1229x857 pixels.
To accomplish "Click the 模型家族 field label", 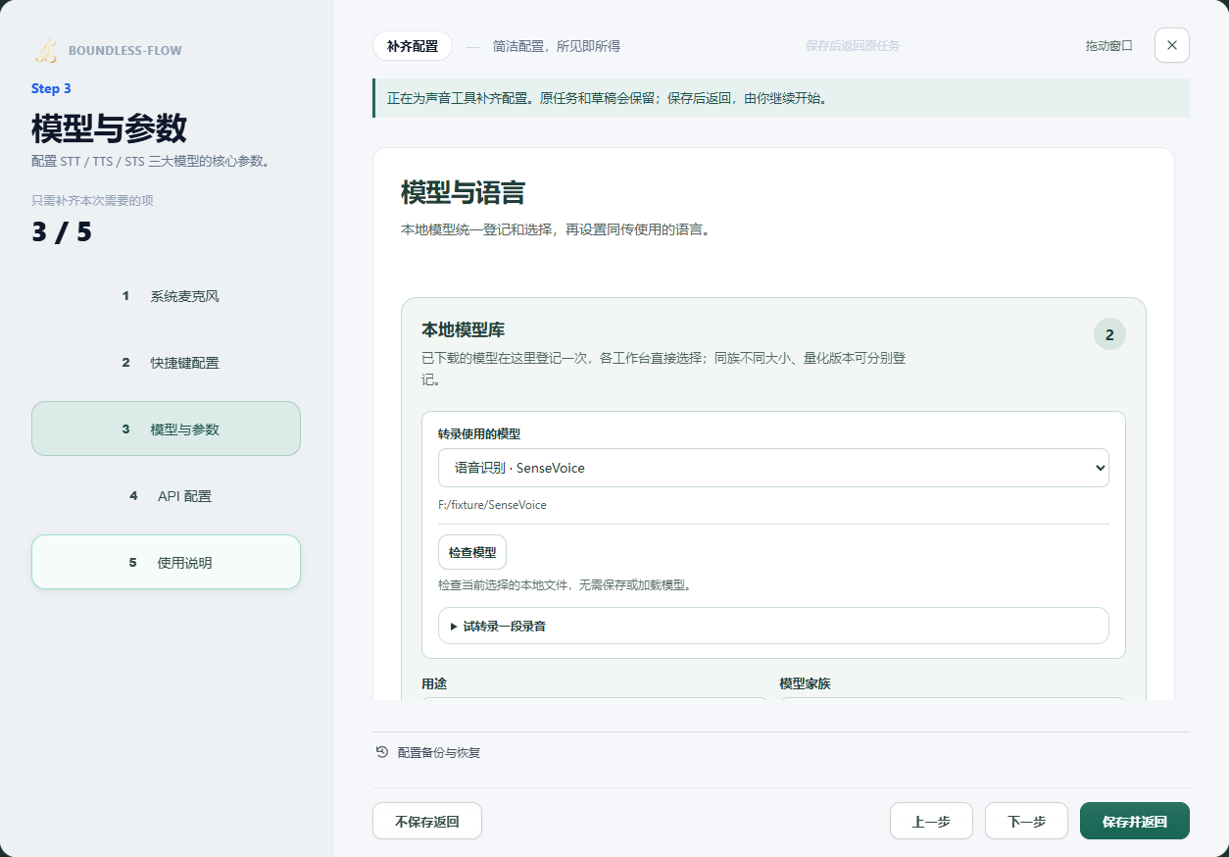I will [805, 683].
